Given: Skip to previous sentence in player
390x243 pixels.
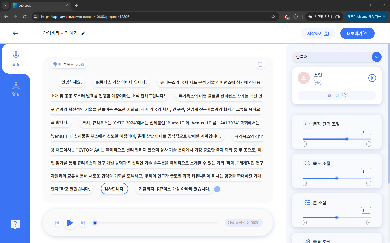Looking at the screenshot, I should (57, 223).
